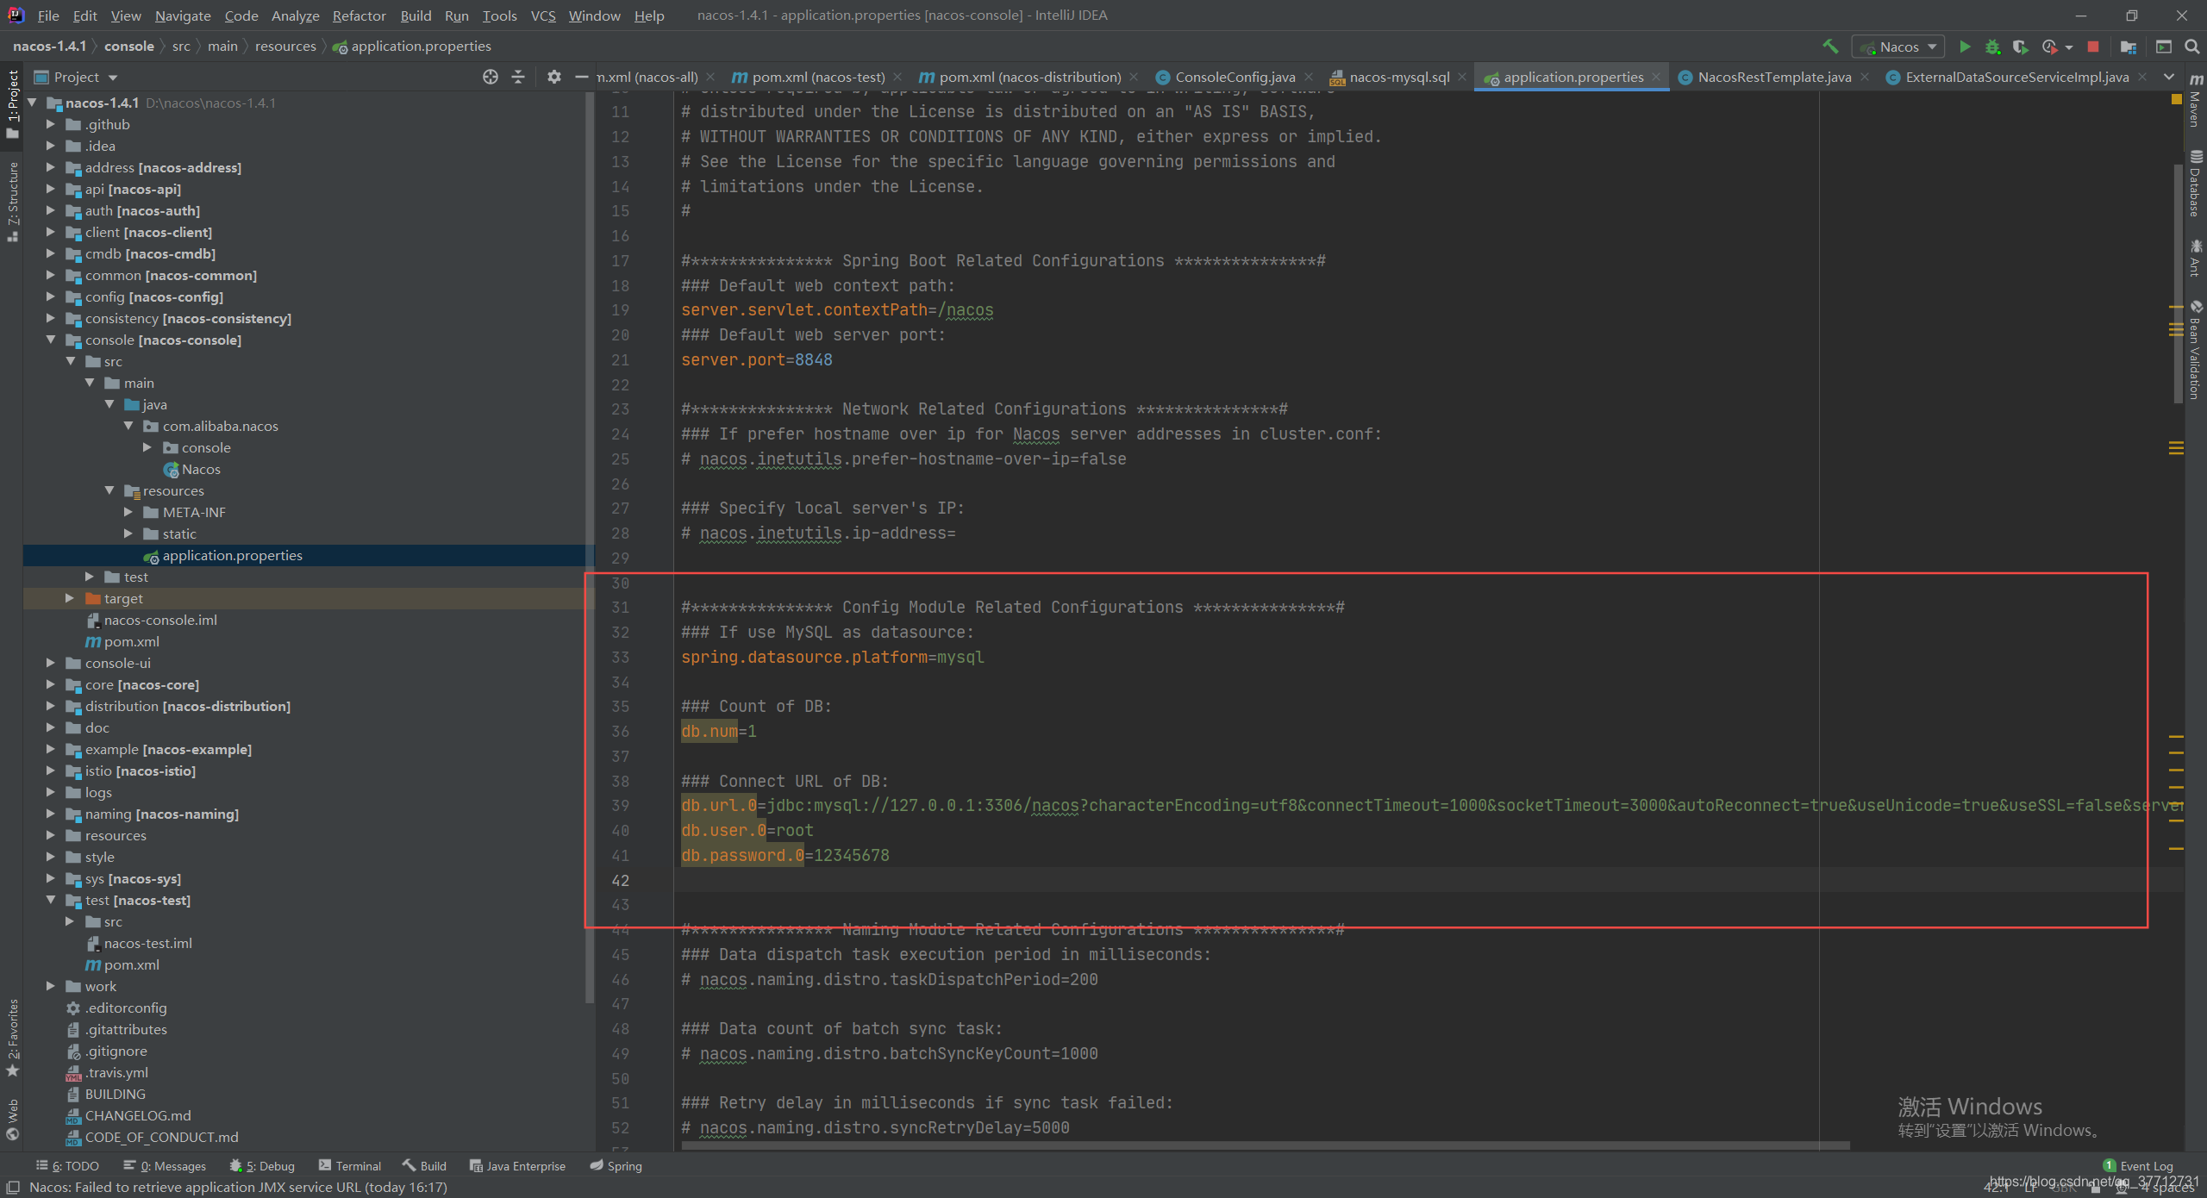Open the File menu
Viewport: 2207px width, 1198px height.
(x=48, y=16)
